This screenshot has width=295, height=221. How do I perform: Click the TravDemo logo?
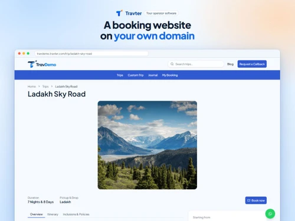pos(42,64)
